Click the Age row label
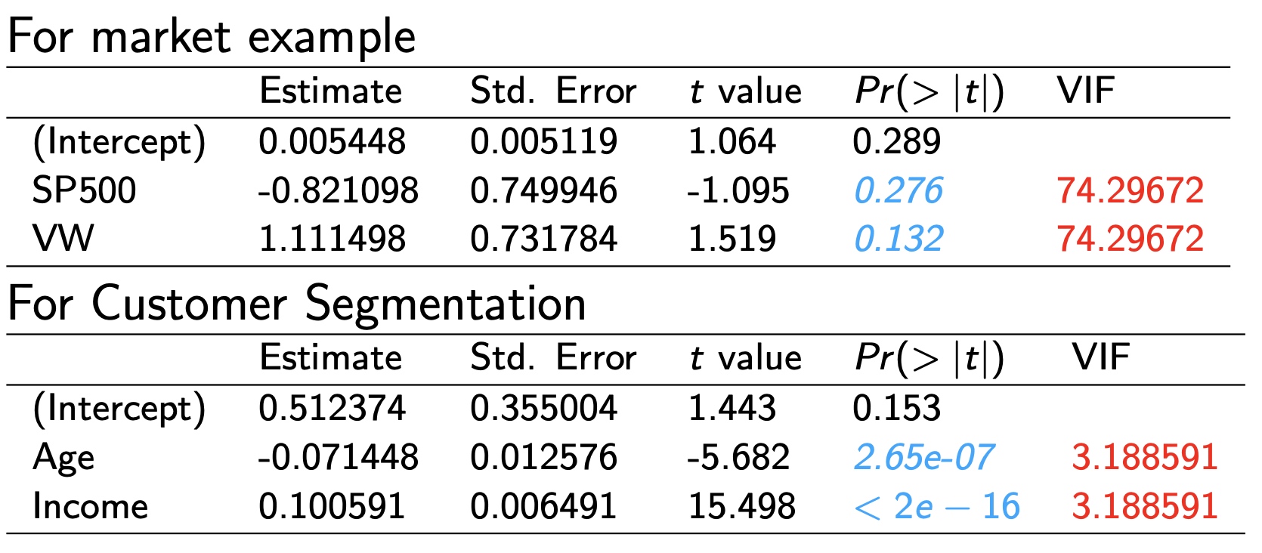This screenshot has width=1262, height=553. tap(63, 459)
